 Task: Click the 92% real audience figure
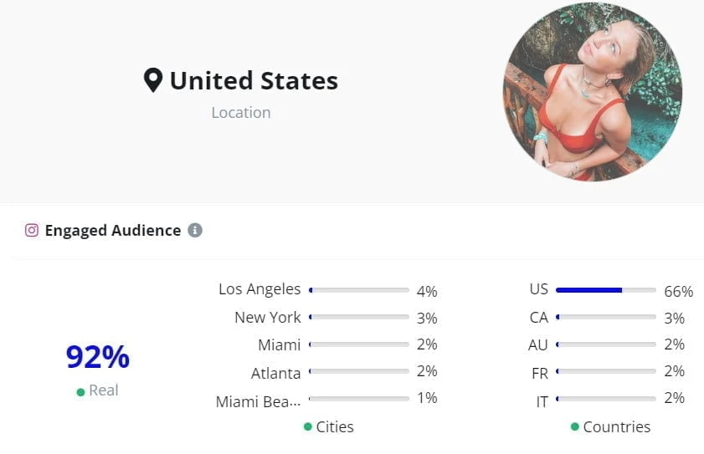coord(98,357)
